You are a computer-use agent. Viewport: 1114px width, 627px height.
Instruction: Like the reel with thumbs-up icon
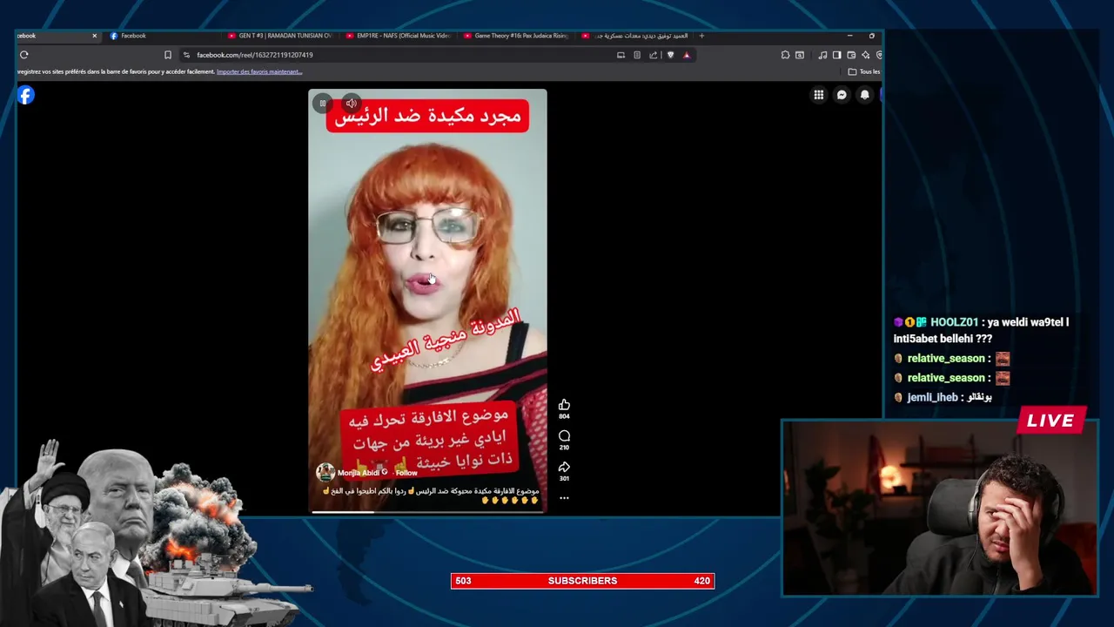pyautogui.click(x=564, y=405)
